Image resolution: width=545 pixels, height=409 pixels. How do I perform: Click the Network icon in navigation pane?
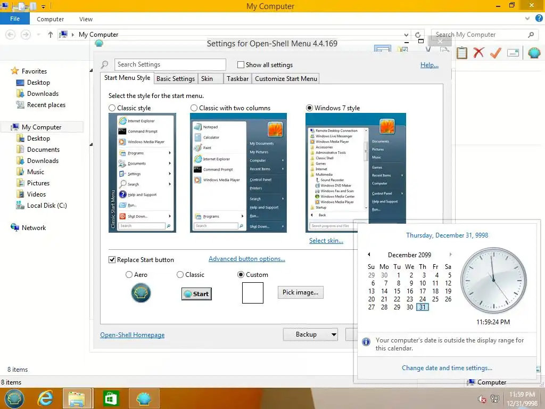tap(15, 227)
